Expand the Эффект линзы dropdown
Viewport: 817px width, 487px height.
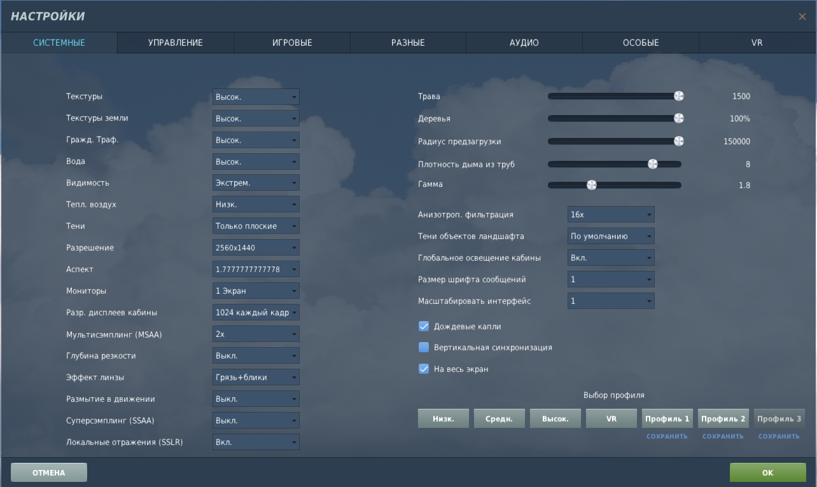point(256,378)
